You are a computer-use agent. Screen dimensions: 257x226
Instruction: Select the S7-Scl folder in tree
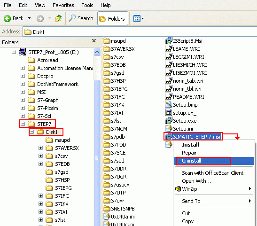(39, 116)
